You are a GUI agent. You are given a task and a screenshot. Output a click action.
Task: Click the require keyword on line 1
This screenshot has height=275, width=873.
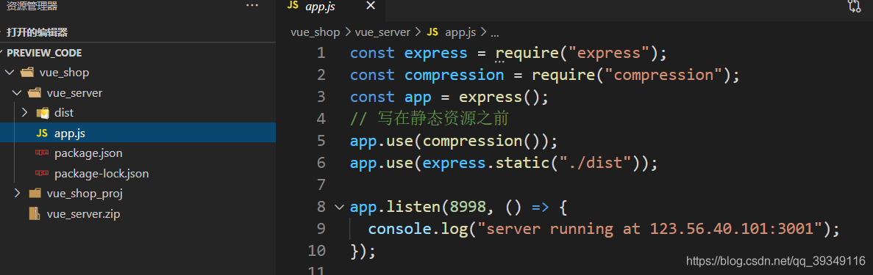(x=527, y=54)
